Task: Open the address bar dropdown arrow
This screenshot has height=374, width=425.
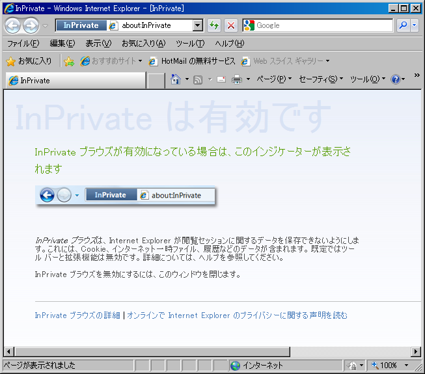Action: point(198,25)
